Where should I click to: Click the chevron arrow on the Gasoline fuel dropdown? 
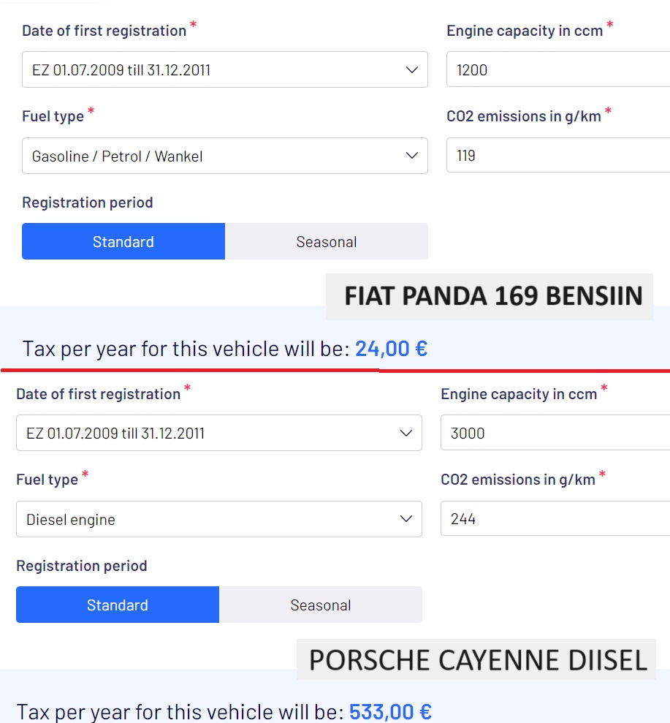pos(411,156)
